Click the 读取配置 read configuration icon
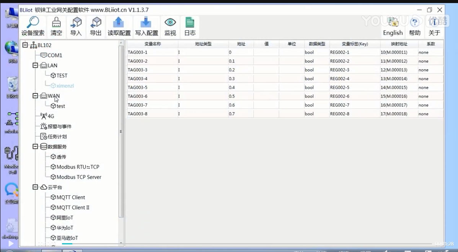The image size is (458, 252). [x=119, y=23]
